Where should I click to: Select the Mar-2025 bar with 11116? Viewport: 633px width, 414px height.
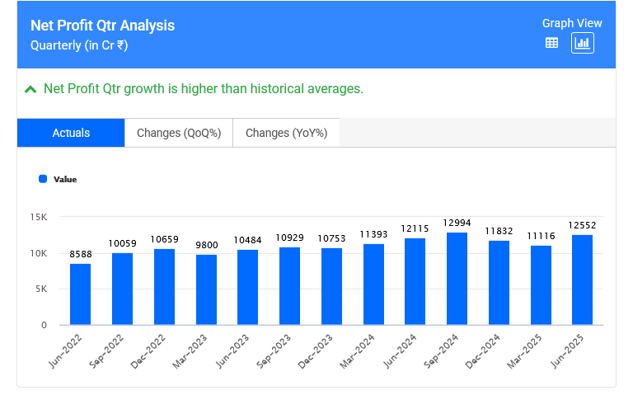point(541,285)
